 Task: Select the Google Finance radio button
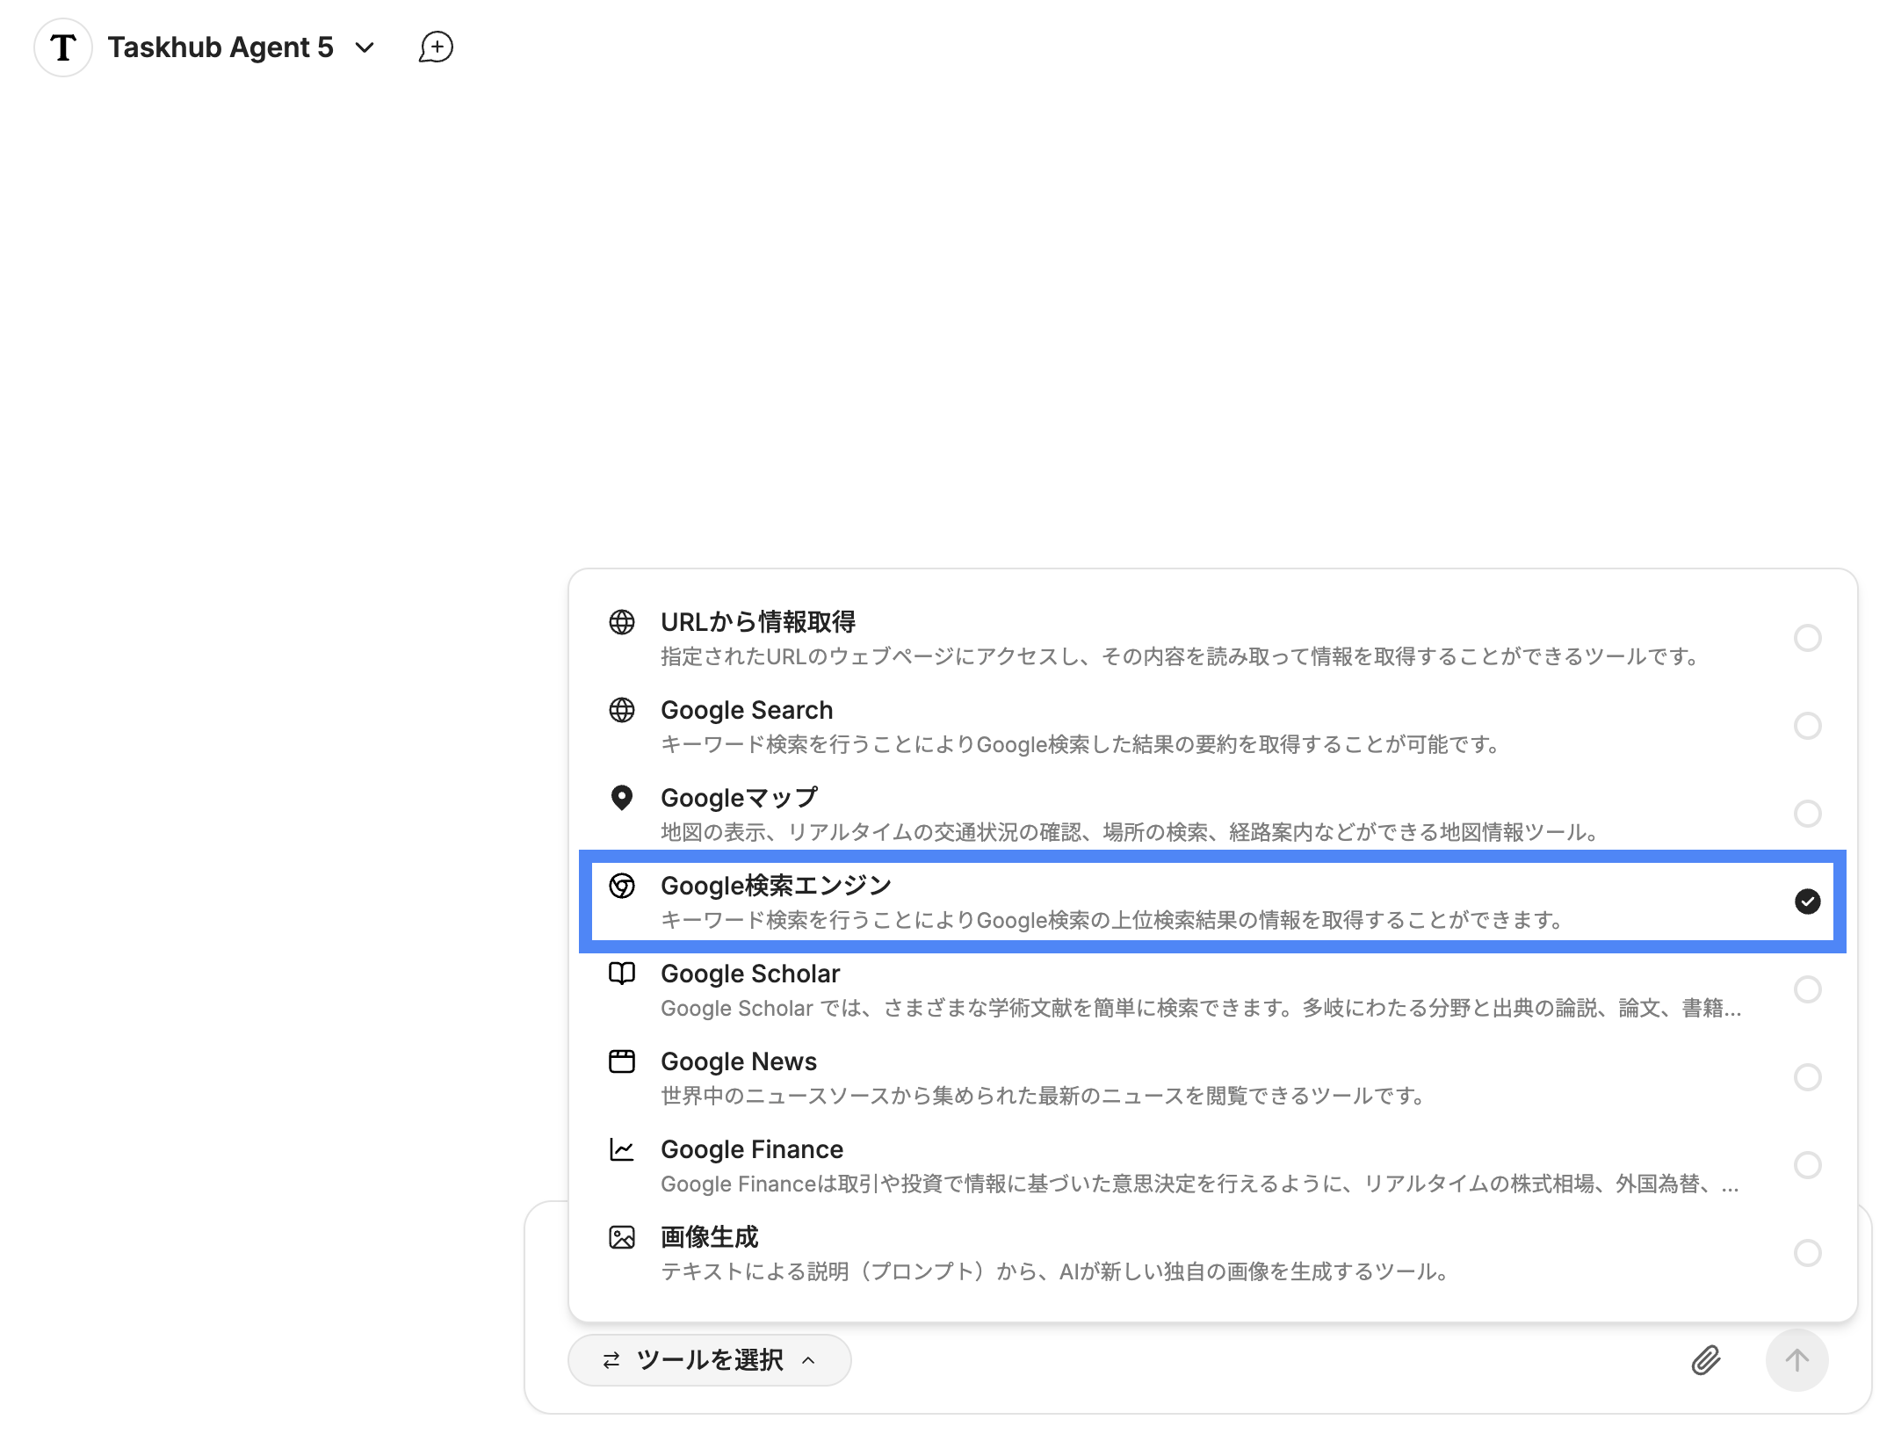[x=1807, y=1165]
